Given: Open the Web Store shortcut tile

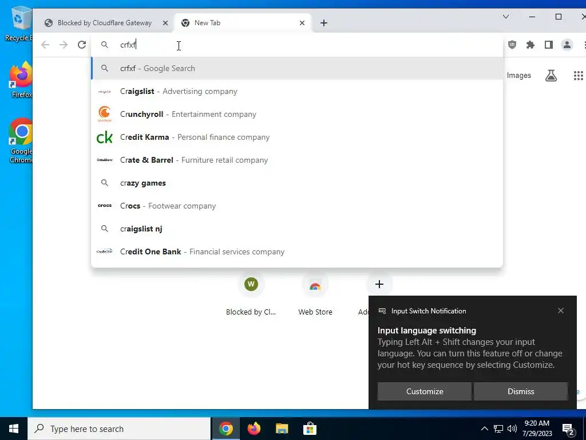Looking at the screenshot, I should pos(315,295).
